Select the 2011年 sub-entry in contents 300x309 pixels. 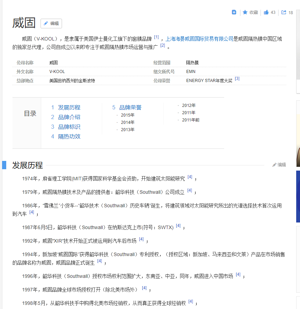click(189, 113)
